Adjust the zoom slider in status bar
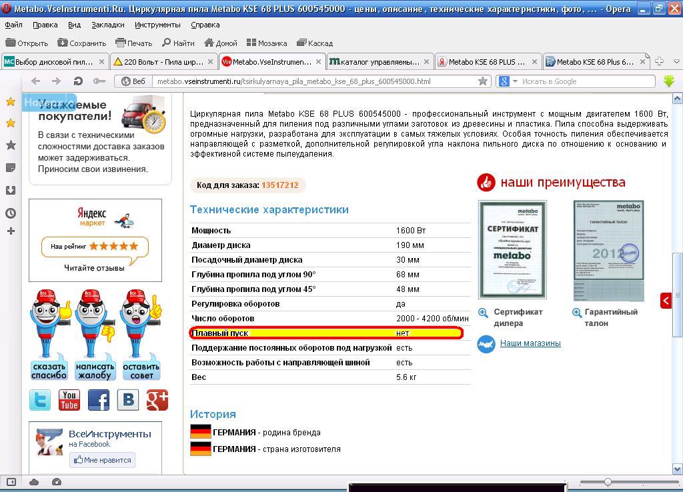Image resolution: width=683 pixels, height=492 pixels. point(608,482)
